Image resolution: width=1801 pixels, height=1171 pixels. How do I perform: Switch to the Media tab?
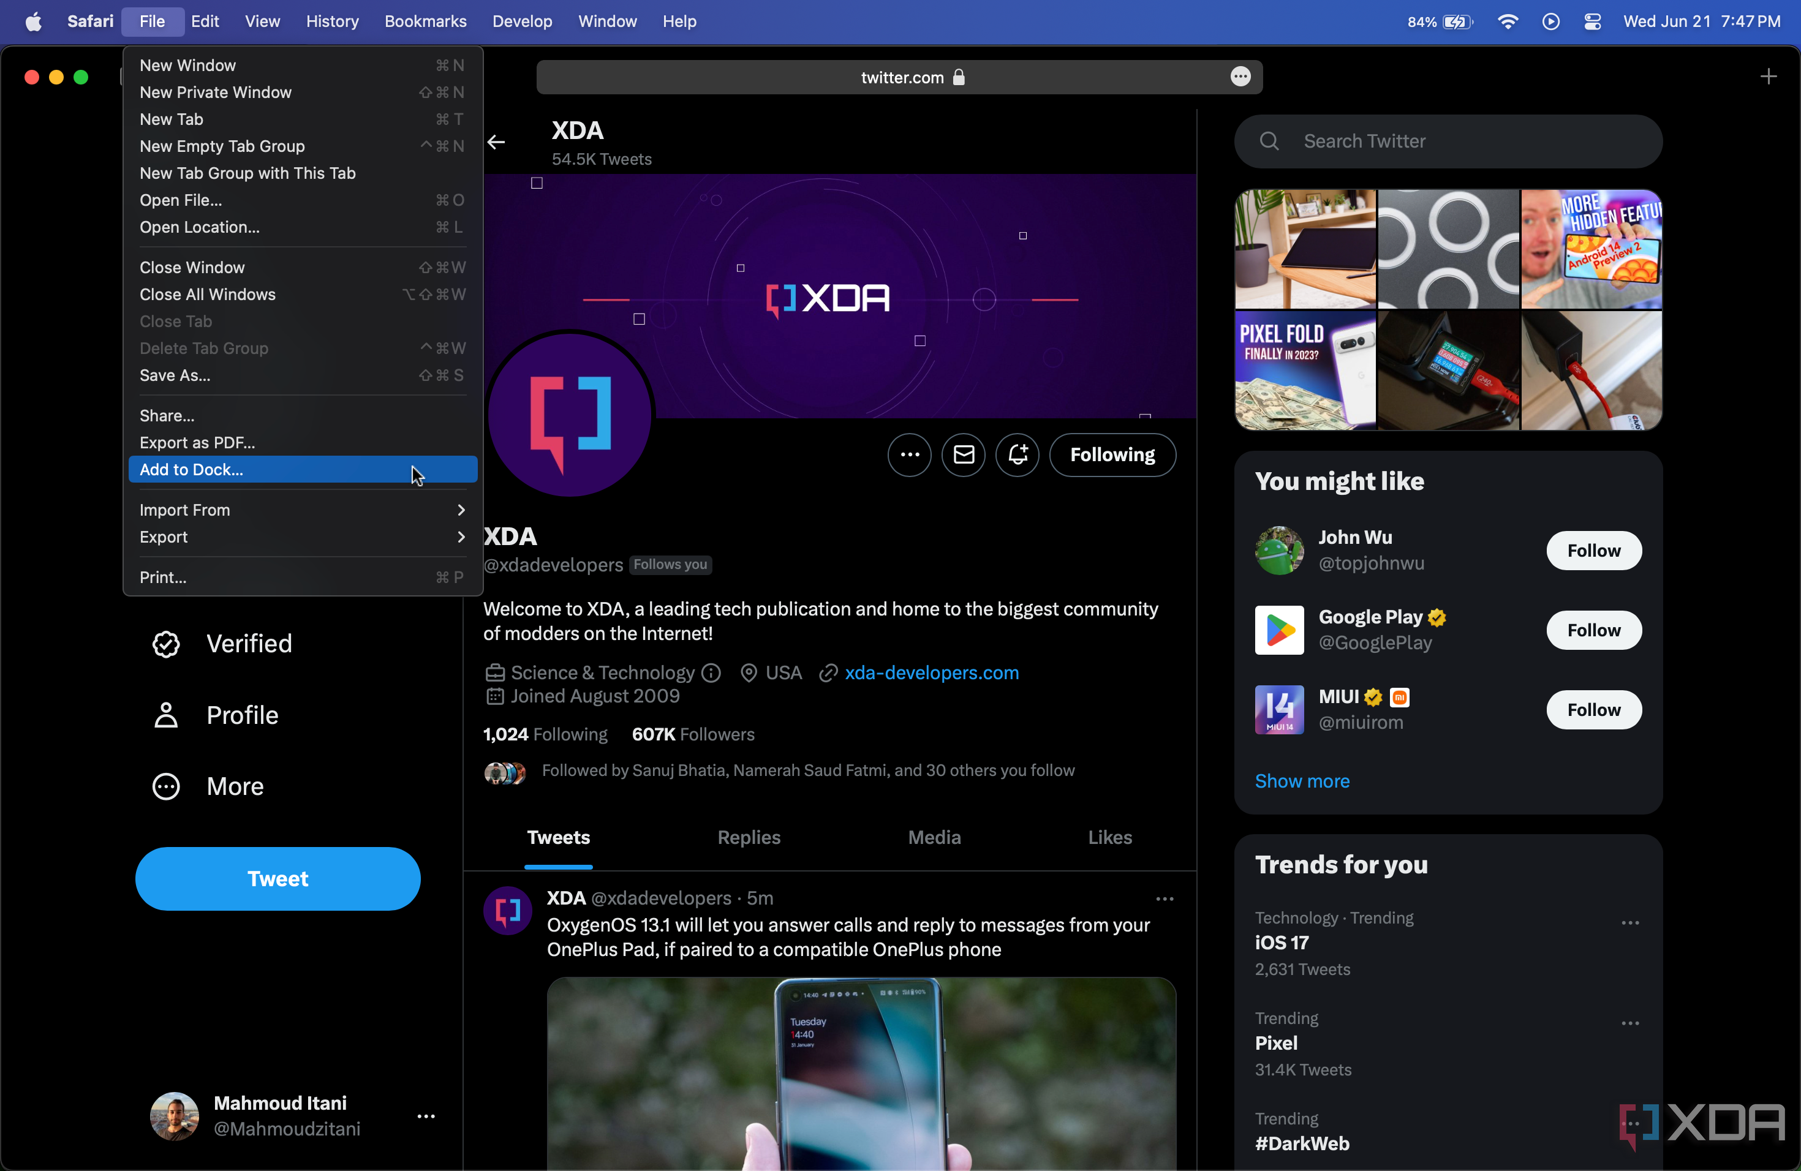coord(934,836)
